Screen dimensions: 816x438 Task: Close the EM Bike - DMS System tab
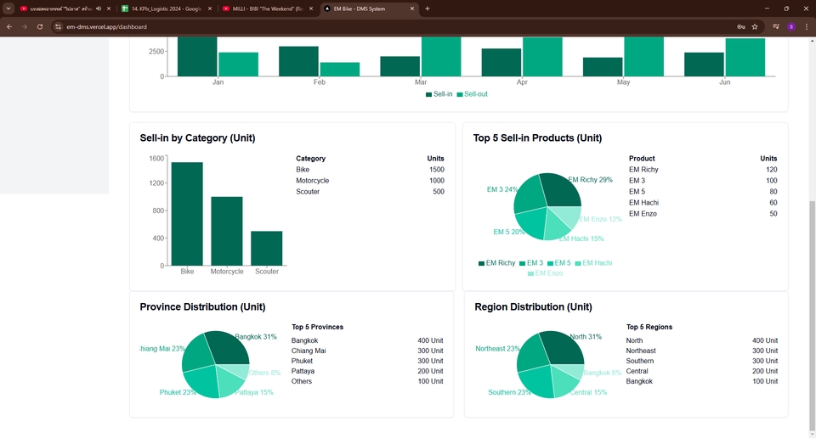(x=412, y=8)
